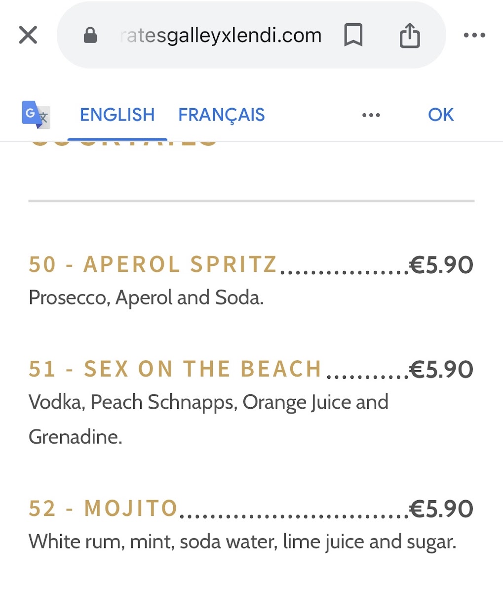Open browser three-dot more menu

474,35
